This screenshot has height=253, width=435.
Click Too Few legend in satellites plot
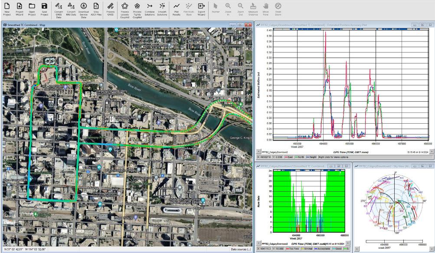pos(292,249)
